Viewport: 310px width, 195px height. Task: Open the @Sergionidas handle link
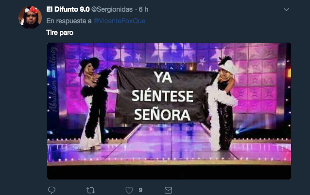coord(112,9)
